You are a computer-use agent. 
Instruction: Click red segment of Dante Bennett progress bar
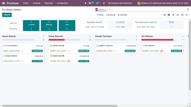(x=56, y=40)
